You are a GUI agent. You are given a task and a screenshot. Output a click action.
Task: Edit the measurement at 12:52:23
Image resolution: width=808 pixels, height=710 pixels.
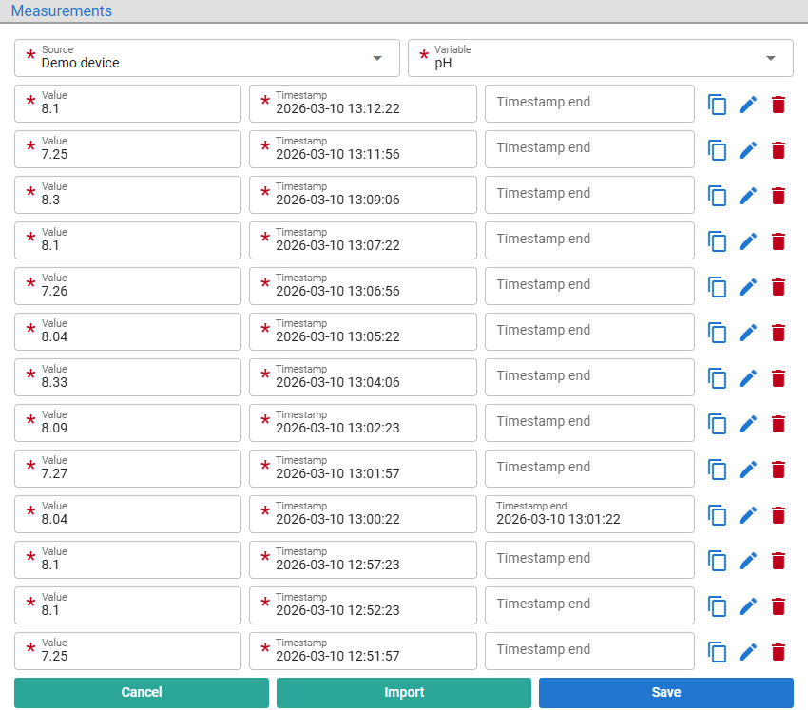click(x=748, y=606)
